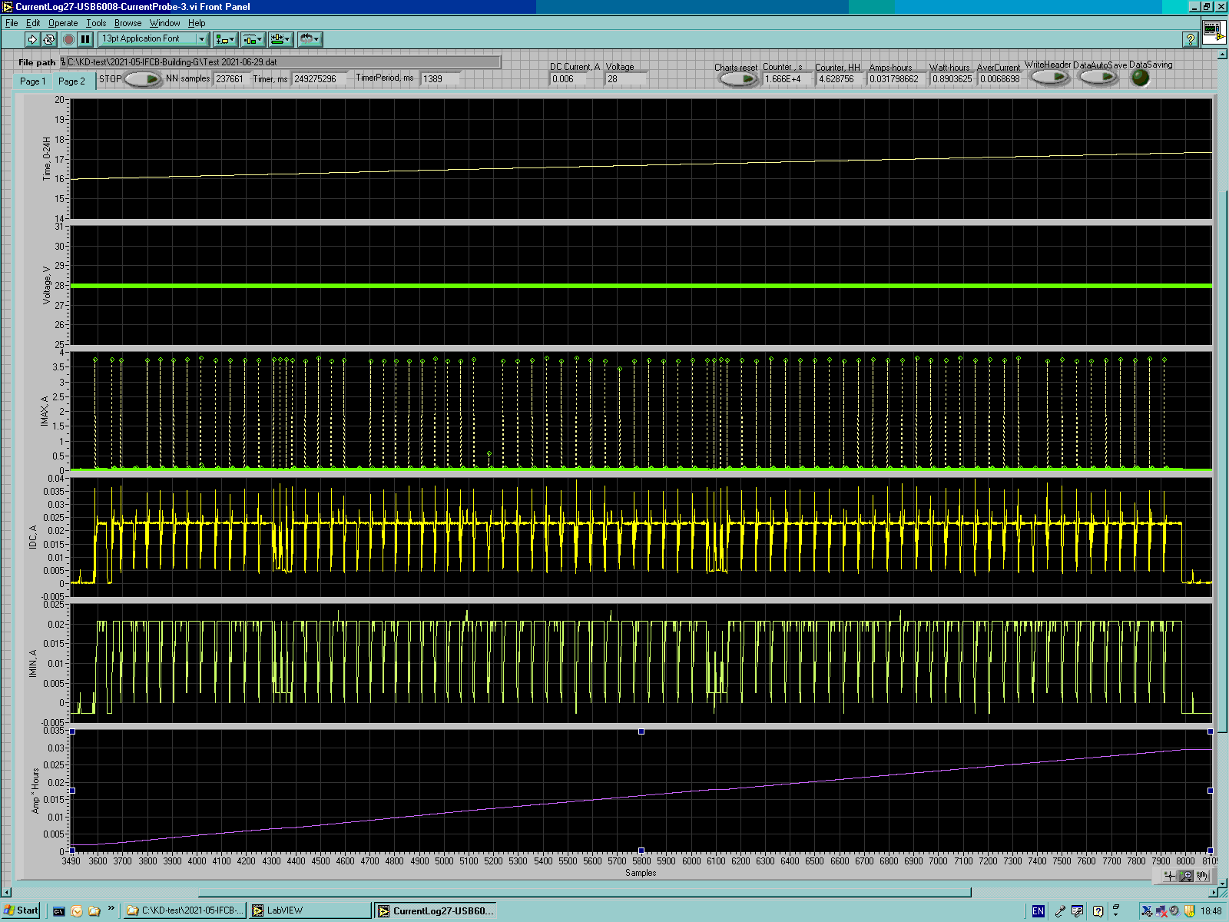Image resolution: width=1229 pixels, height=922 pixels.
Task: Toggle the Charts reset switch
Action: (738, 79)
